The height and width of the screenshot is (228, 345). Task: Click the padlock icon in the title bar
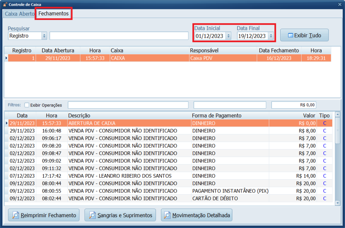coord(4,4)
